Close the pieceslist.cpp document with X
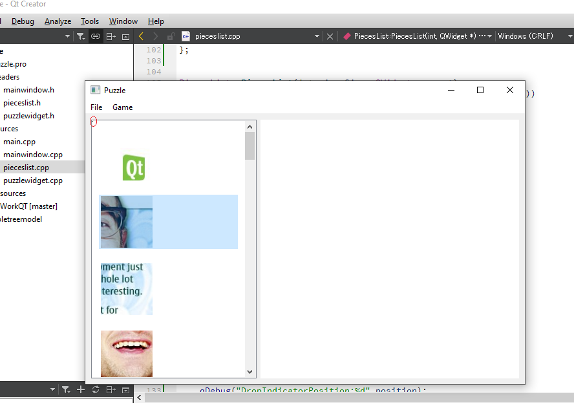The height and width of the screenshot is (403, 574). (330, 36)
